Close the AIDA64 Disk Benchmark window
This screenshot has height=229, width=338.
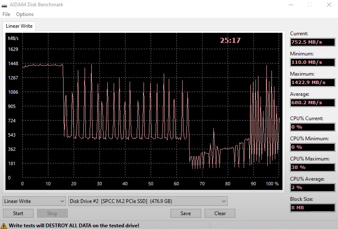point(329,5)
